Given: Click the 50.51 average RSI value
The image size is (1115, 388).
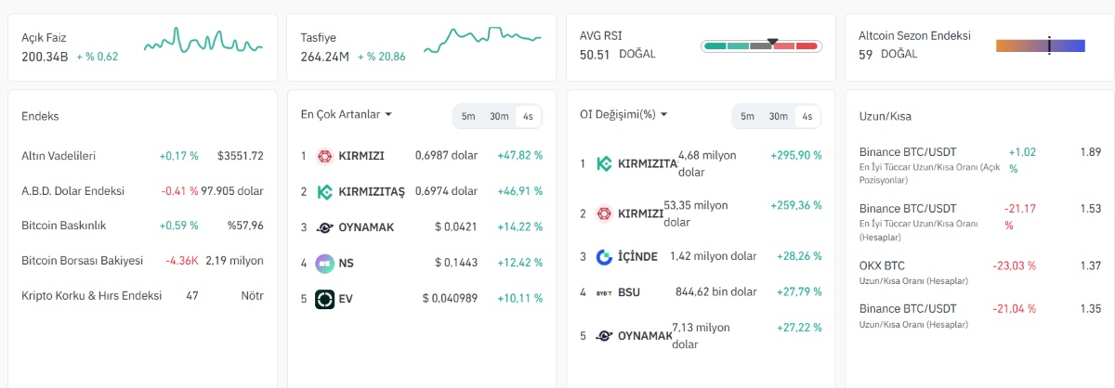Looking at the screenshot, I should (595, 54).
